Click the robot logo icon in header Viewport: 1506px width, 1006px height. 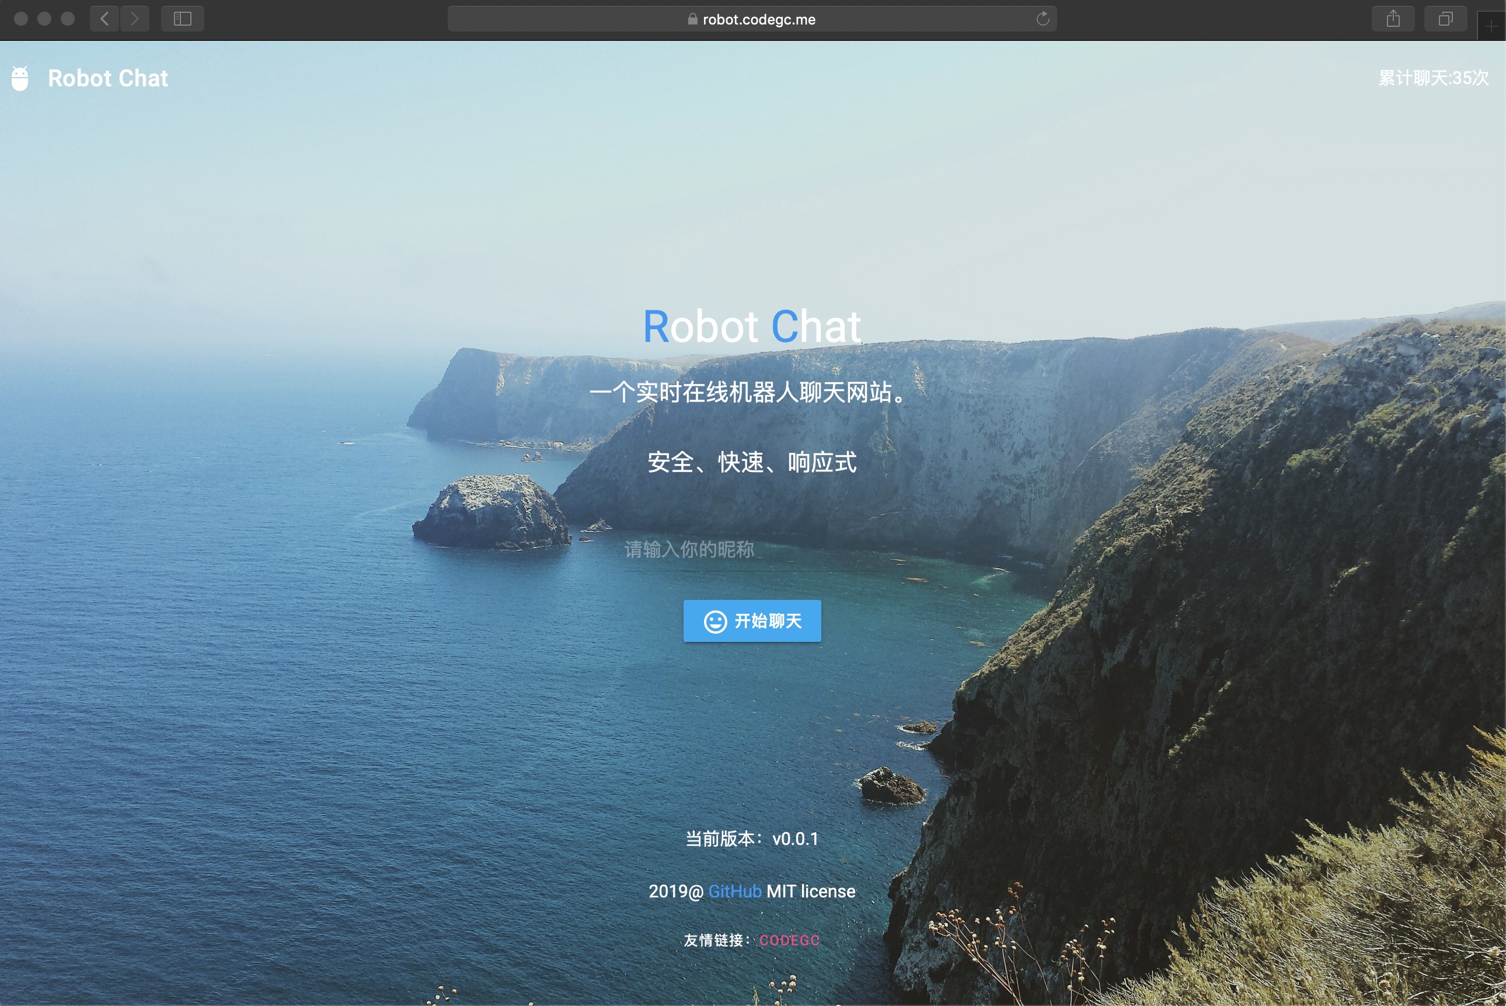pos(20,78)
